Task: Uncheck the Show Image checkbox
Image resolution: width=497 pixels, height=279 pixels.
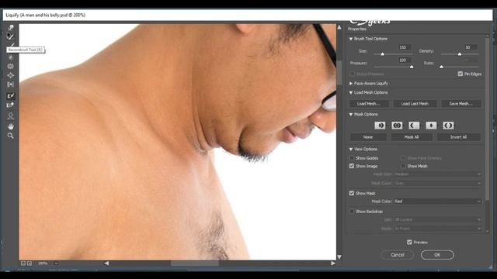Action: click(352, 166)
